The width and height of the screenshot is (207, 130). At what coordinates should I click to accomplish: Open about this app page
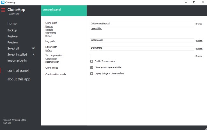click(19, 79)
